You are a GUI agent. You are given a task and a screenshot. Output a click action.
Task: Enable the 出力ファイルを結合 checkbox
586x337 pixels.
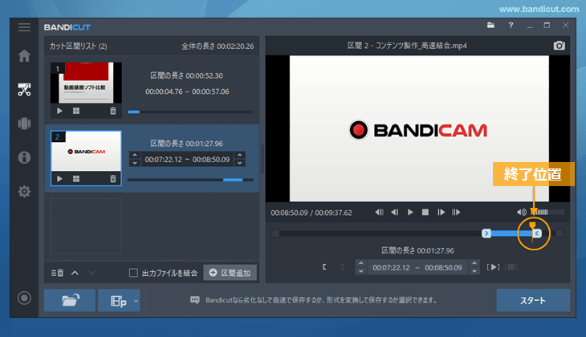[134, 273]
